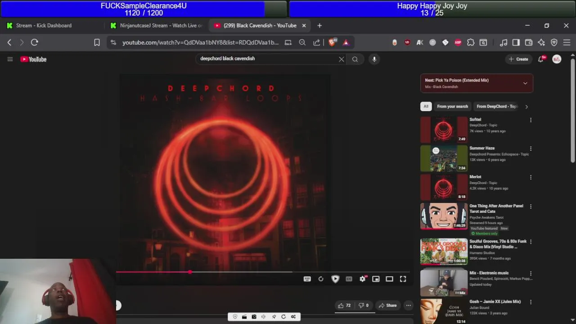Open the Adblock Plus ABP extension
Image resolution: width=576 pixels, height=324 pixels.
pos(458,42)
